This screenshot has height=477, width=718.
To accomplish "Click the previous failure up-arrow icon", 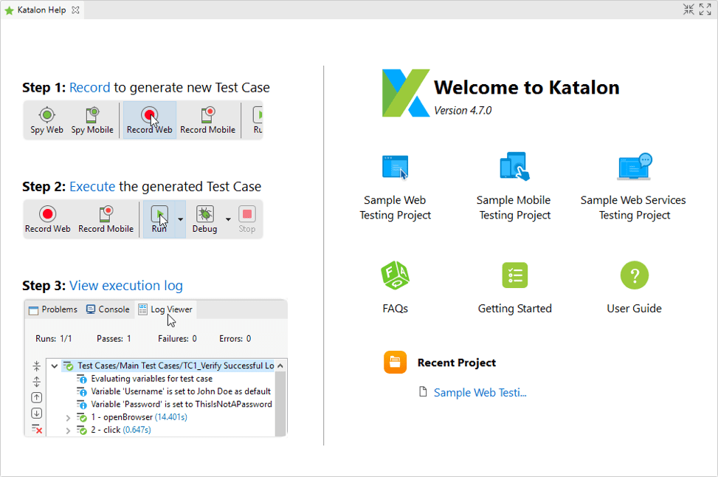I will tap(37, 397).
